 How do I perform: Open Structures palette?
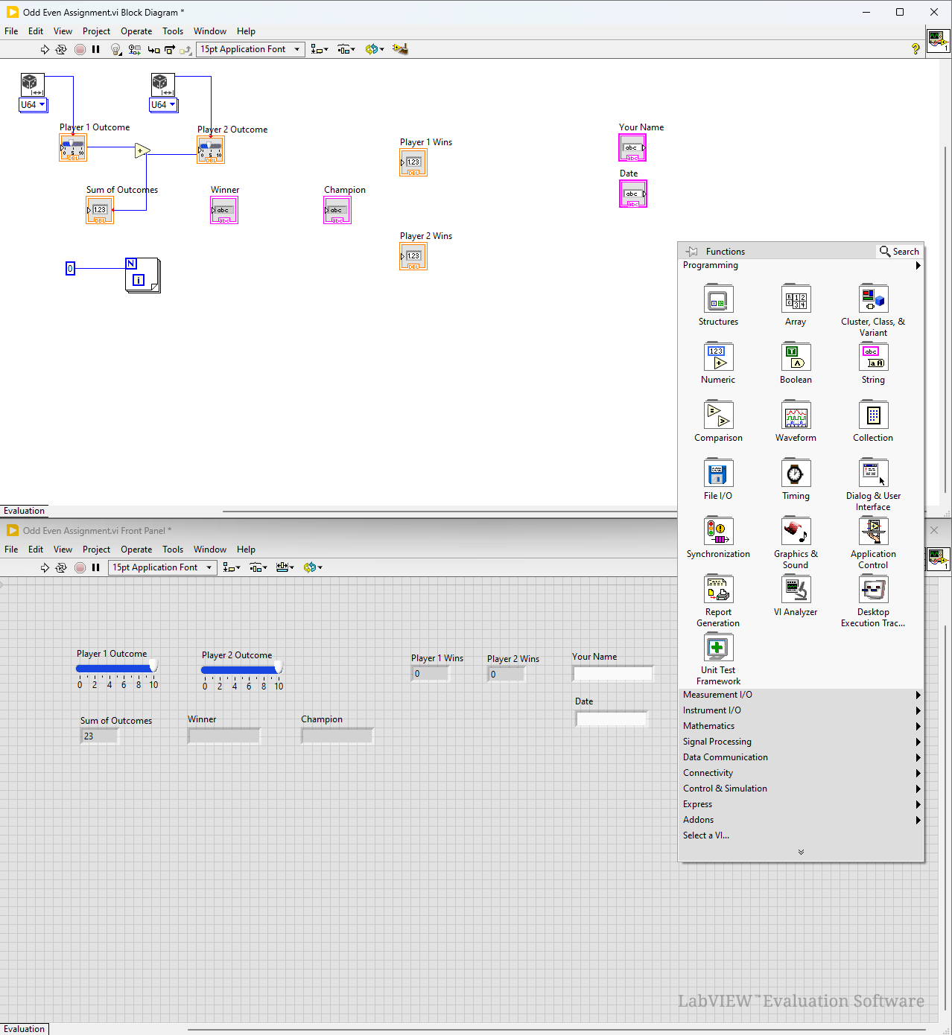pos(718,305)
